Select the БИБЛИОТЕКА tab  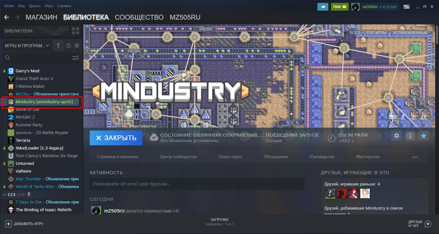click(x=86, y=17)
